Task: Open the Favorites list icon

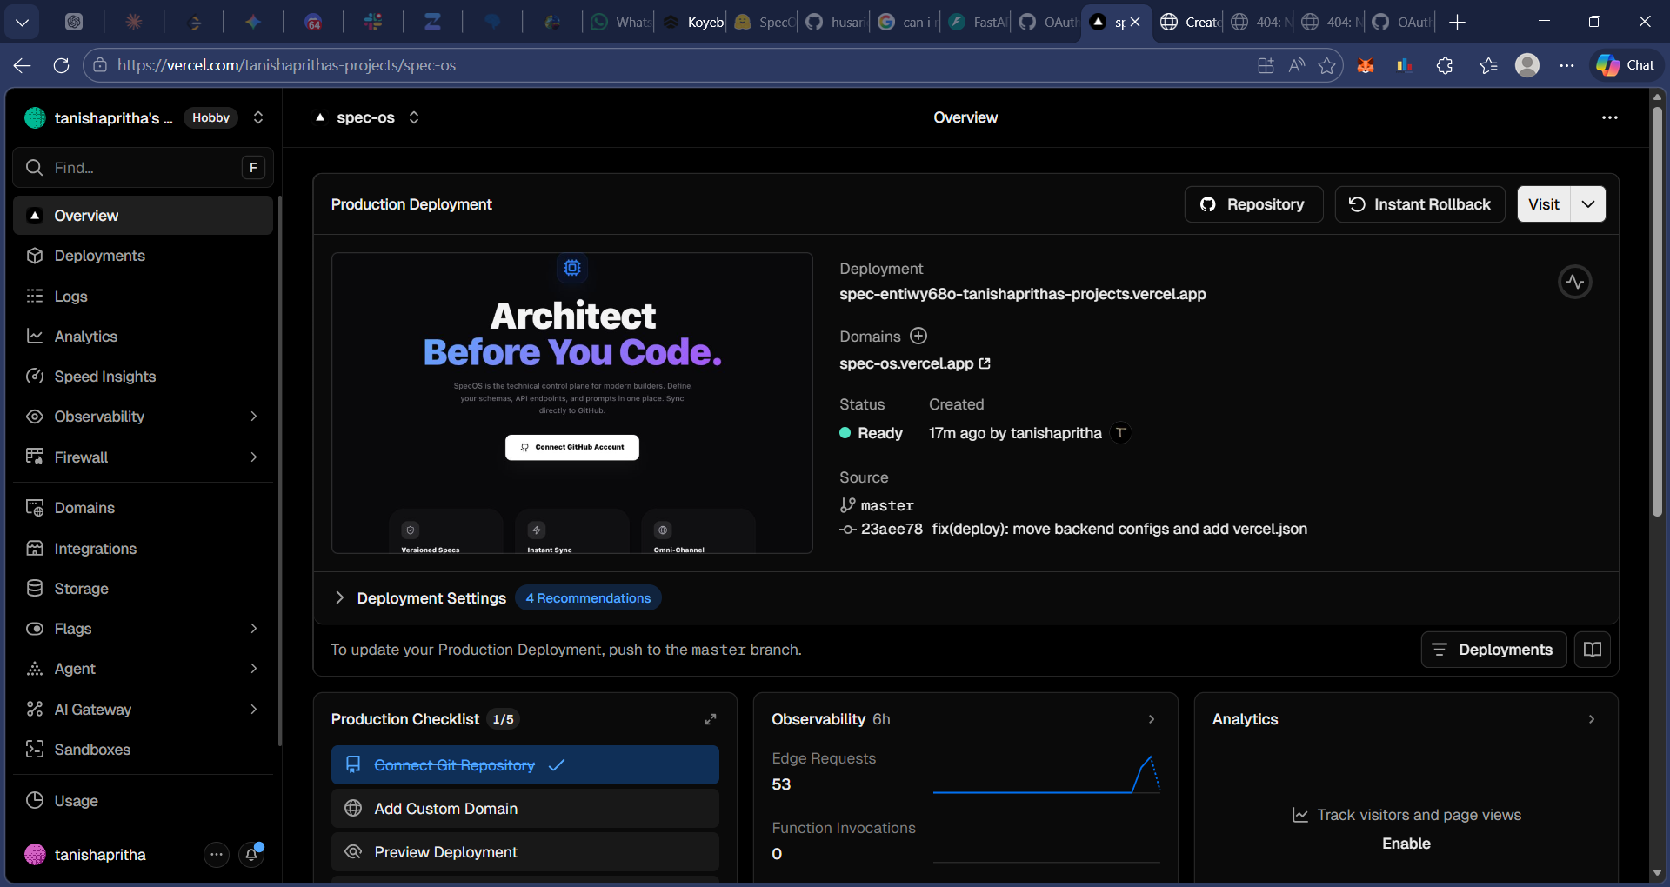Action: click(1488, 65)
